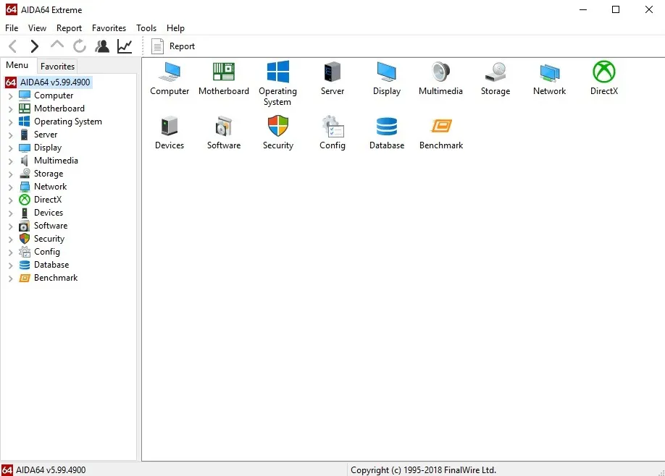Viewport: 665px width, 476px height.
Task: Click the Back navigation arrow
Action: 13,46
